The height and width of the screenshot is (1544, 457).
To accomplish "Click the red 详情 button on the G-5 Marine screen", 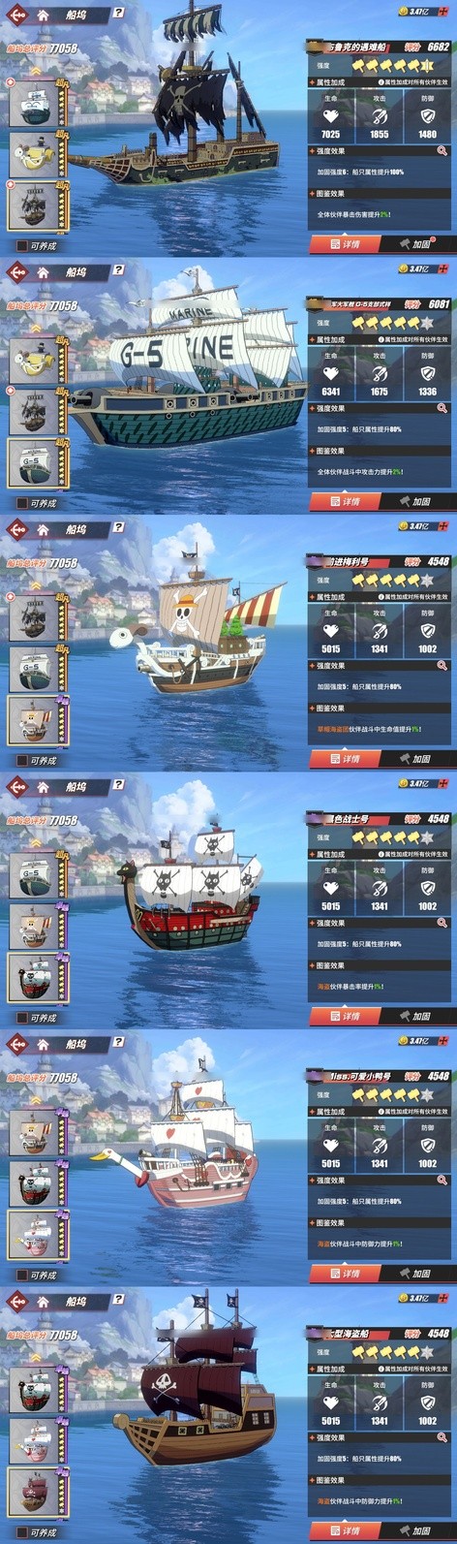I will click(344, 501).
